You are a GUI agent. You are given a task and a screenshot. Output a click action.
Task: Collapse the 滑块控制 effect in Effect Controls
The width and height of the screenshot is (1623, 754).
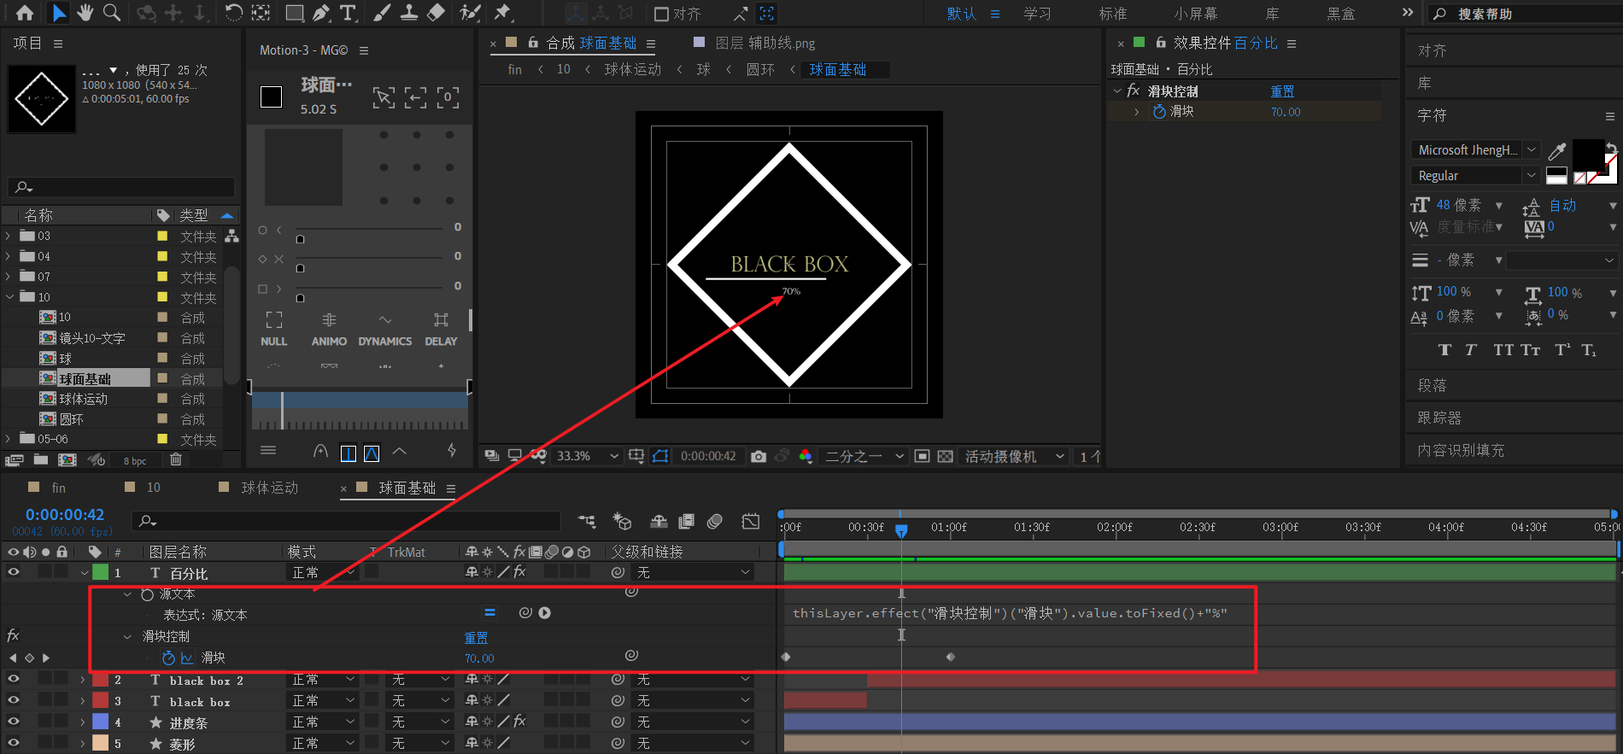click(x=1117, y=91)
